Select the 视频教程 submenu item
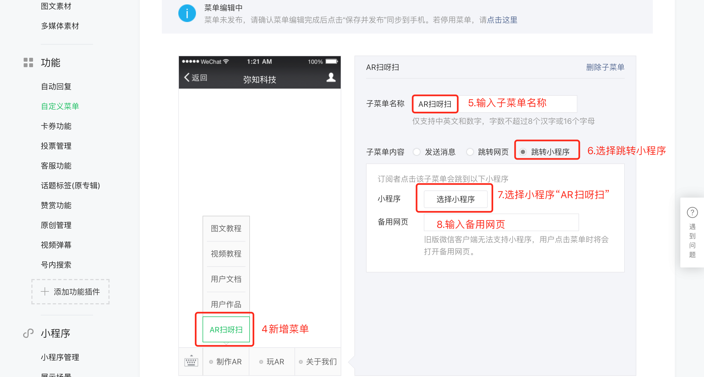Image resolution: width=704 pixels, height=377 pixels. point(226,253)
